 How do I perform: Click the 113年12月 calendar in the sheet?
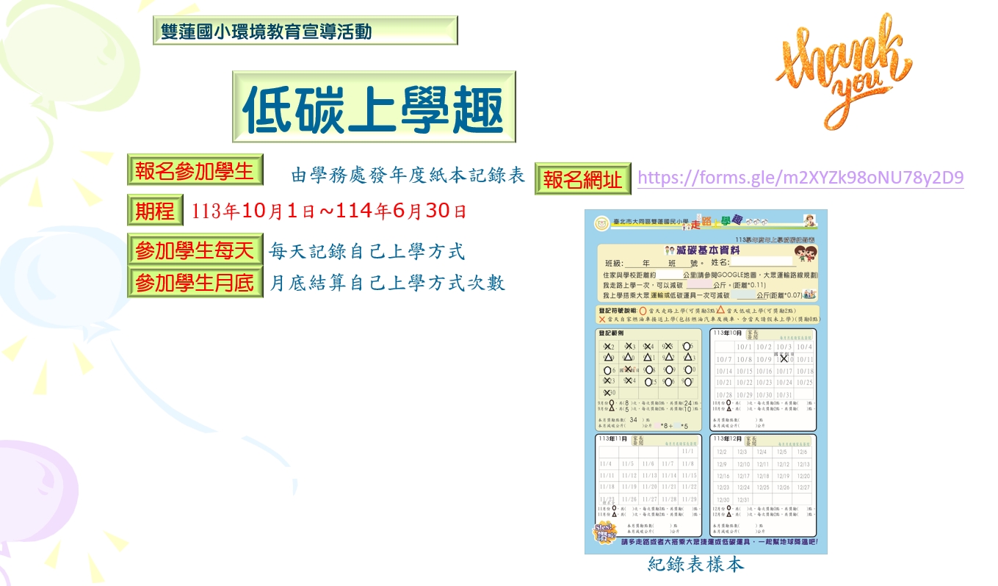point(763,485)
